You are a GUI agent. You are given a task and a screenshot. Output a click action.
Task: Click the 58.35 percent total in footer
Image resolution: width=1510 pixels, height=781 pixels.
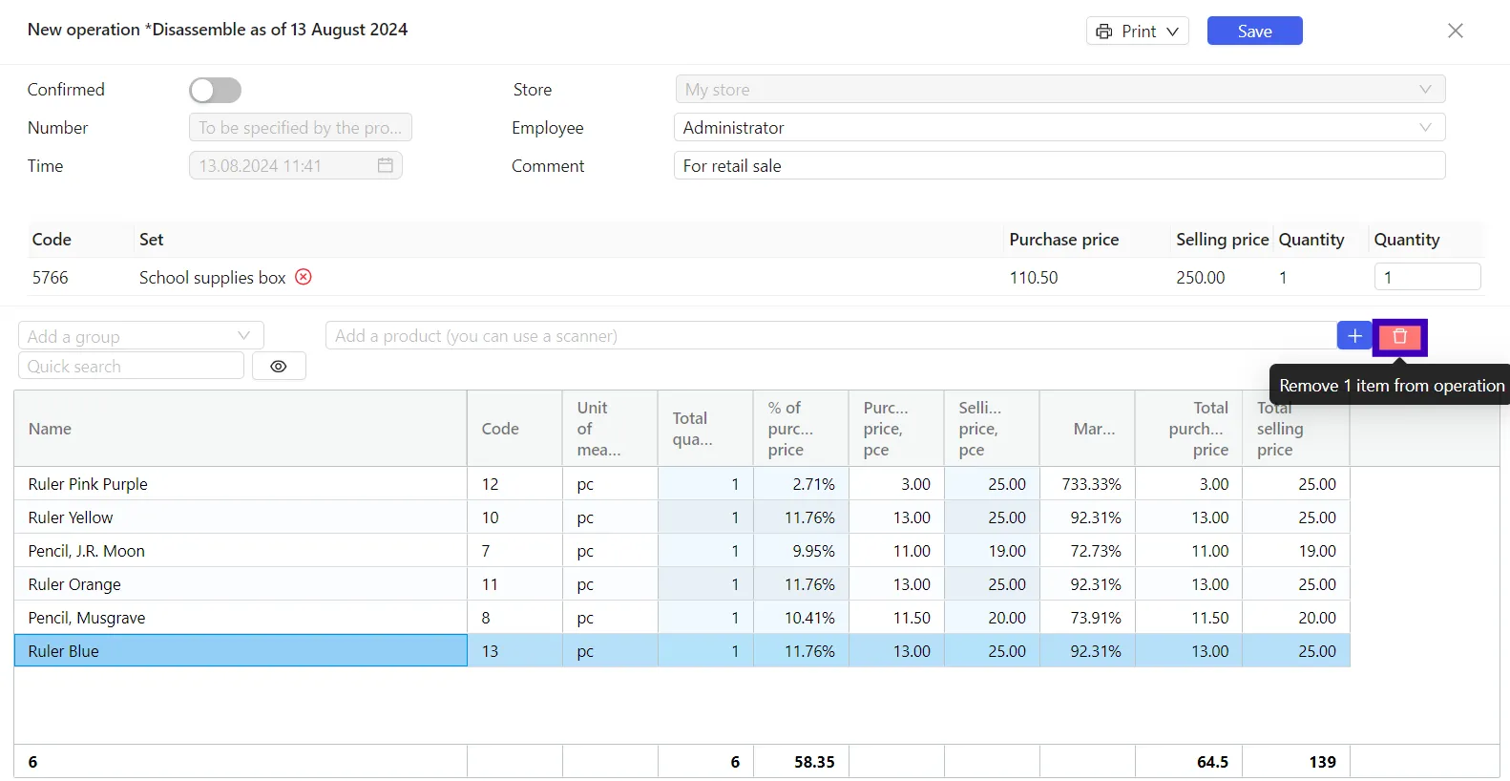(814, 762)
